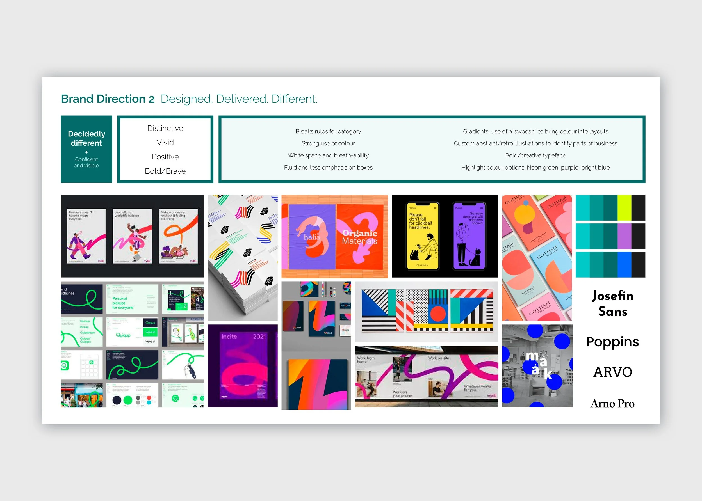Viewport: 702px width, 501px height.
Task: Click the purple swatch in the second palette
Action: pyautogui.click(x=624, y=236)
